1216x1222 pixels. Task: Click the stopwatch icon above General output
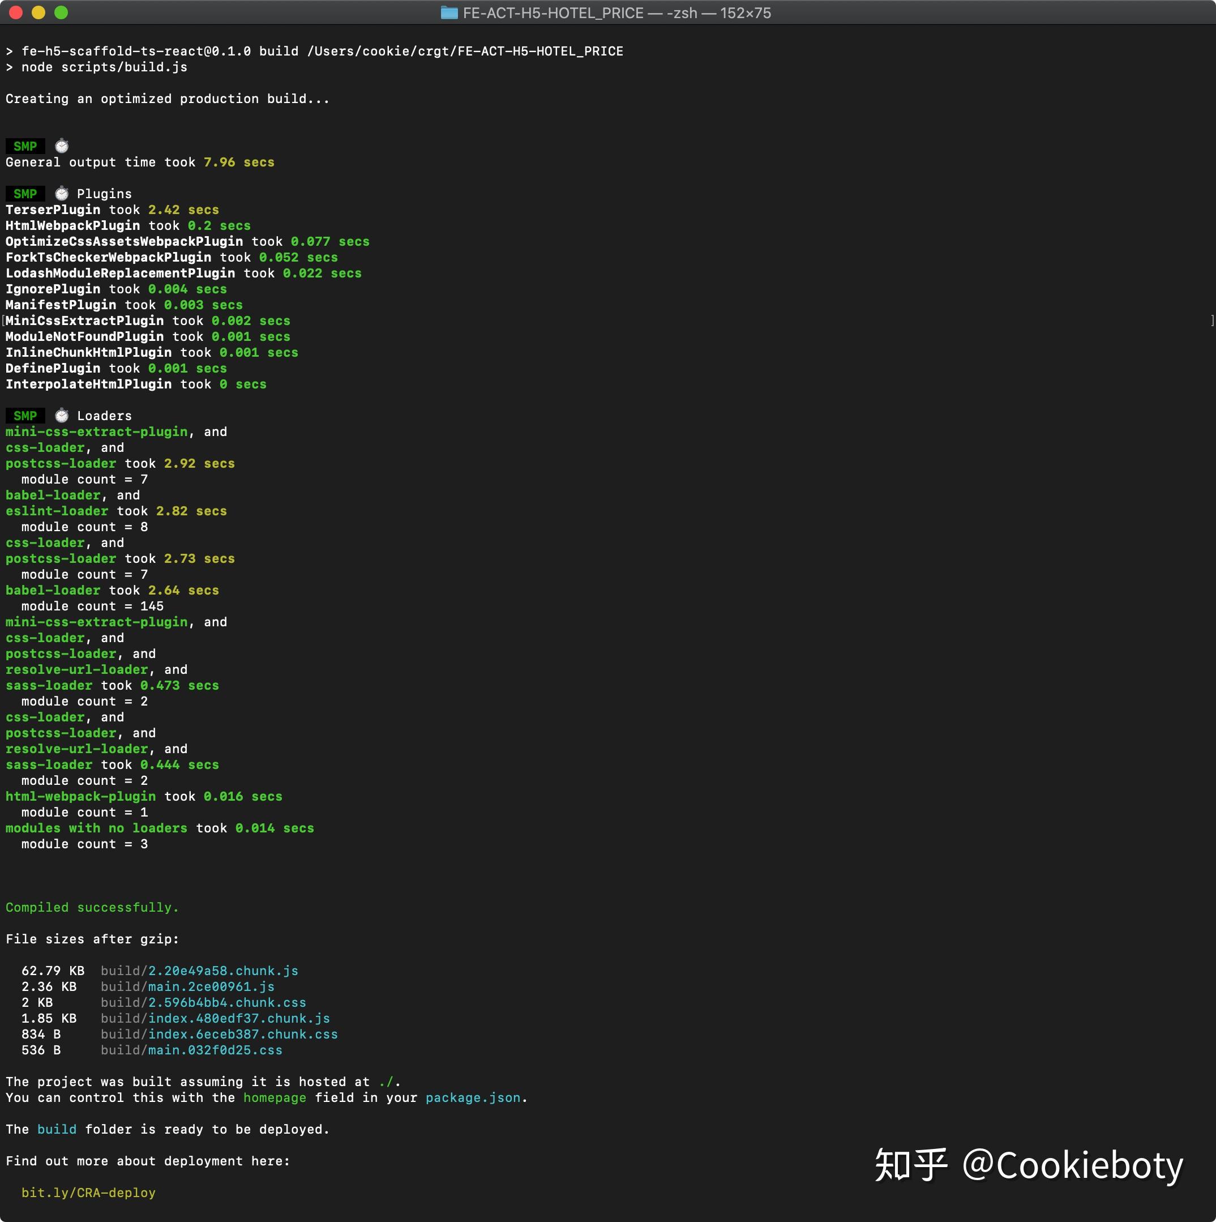click(61, 146)
